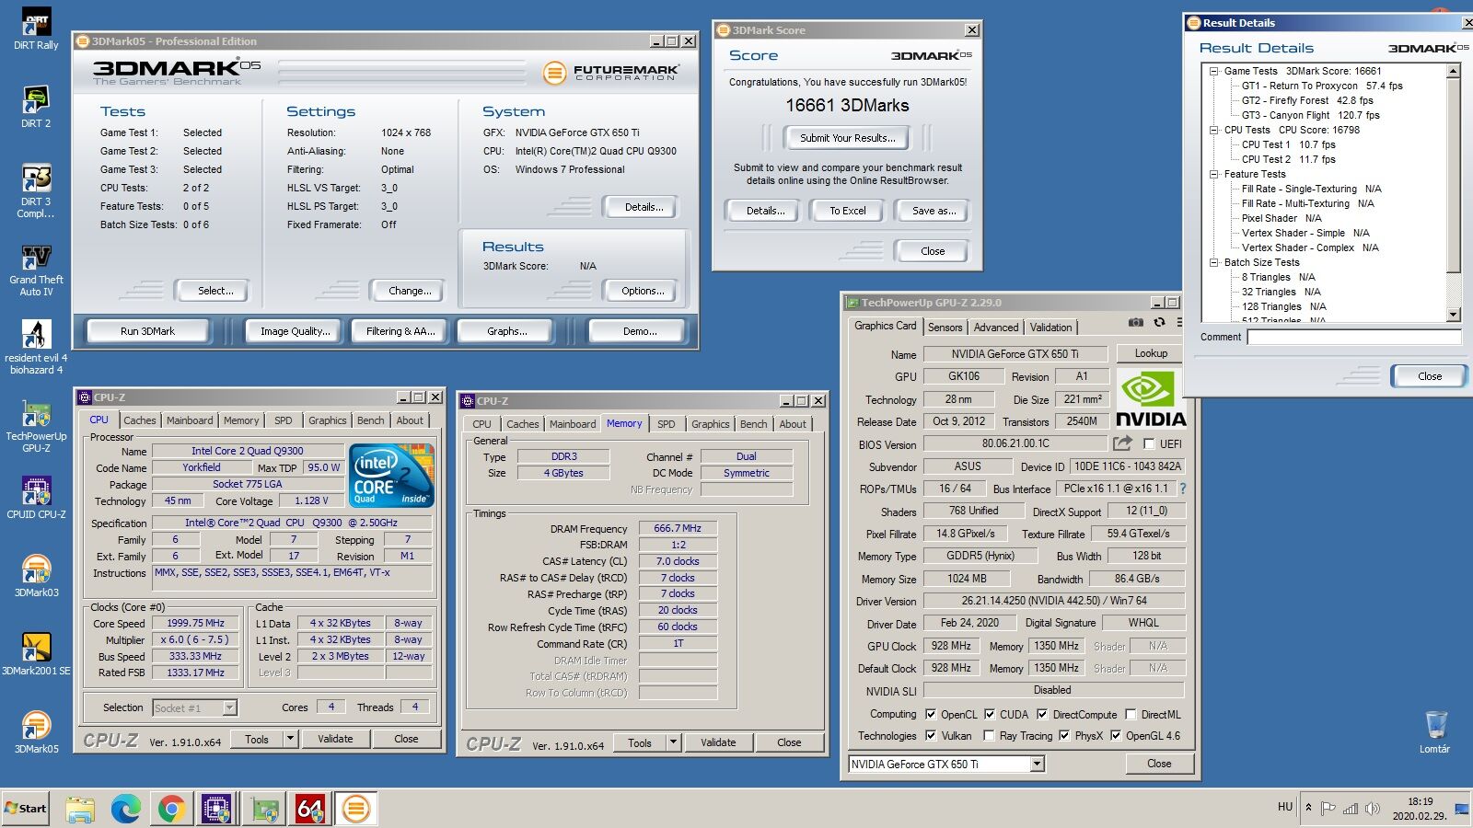The width and height of the screenshot is (1473, 828).
Task: Open Microsoft Edge from the taskbar
Action: (125, 809)
